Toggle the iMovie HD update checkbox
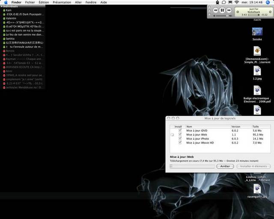Image resolution: width=274 pixels, height=219 pixels. (x=180, y=142)
